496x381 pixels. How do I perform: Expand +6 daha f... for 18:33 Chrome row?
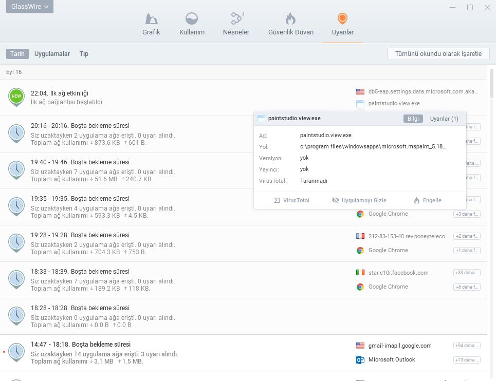coord(467,287)
